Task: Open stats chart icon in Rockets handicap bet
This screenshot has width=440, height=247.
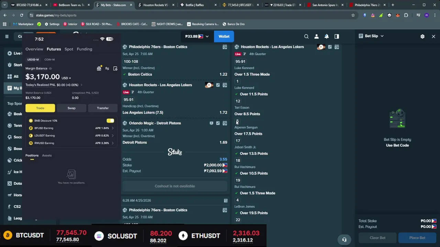Action: pyautogui.click(x=218, y=85)
